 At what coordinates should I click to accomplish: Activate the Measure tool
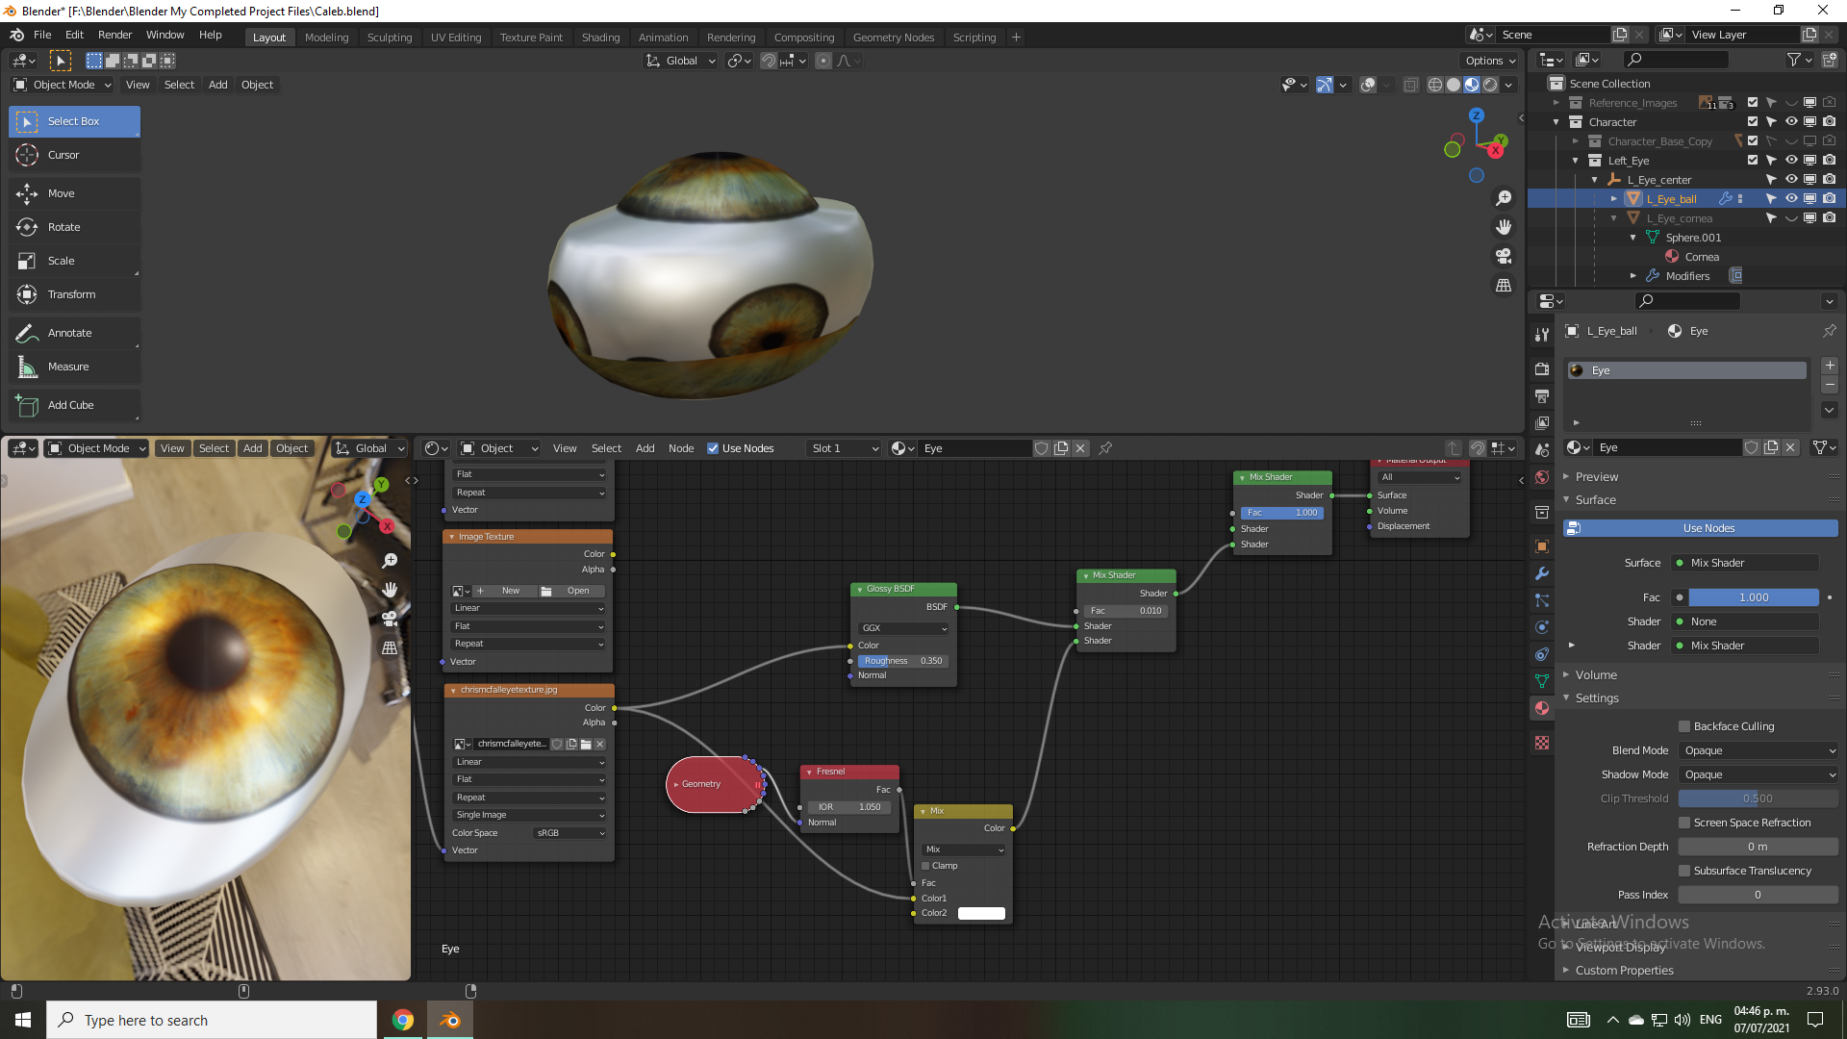pyautogui.click(x=67, y=367)
